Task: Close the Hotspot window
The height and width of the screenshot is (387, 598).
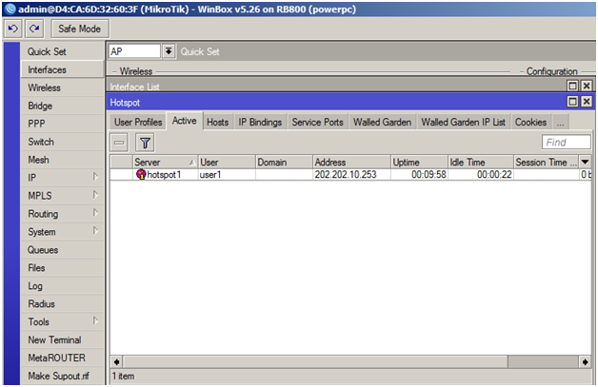Action: click(587, 102)
